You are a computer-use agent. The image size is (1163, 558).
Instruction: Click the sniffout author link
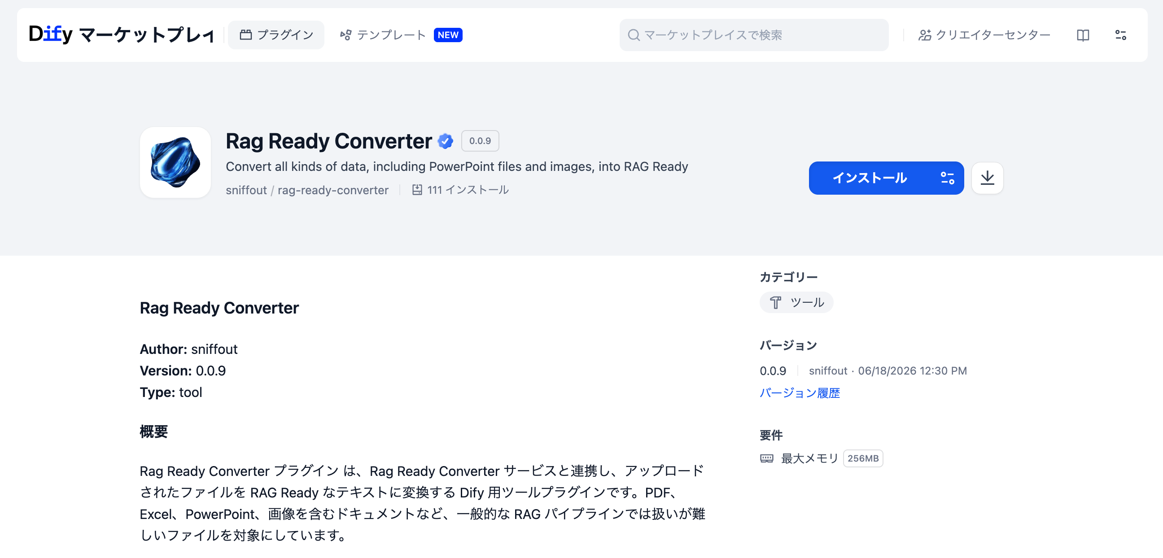[x=246, y=190]
